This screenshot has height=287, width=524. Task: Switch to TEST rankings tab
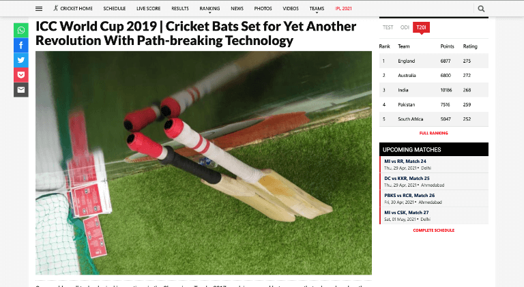click(388, 27)
